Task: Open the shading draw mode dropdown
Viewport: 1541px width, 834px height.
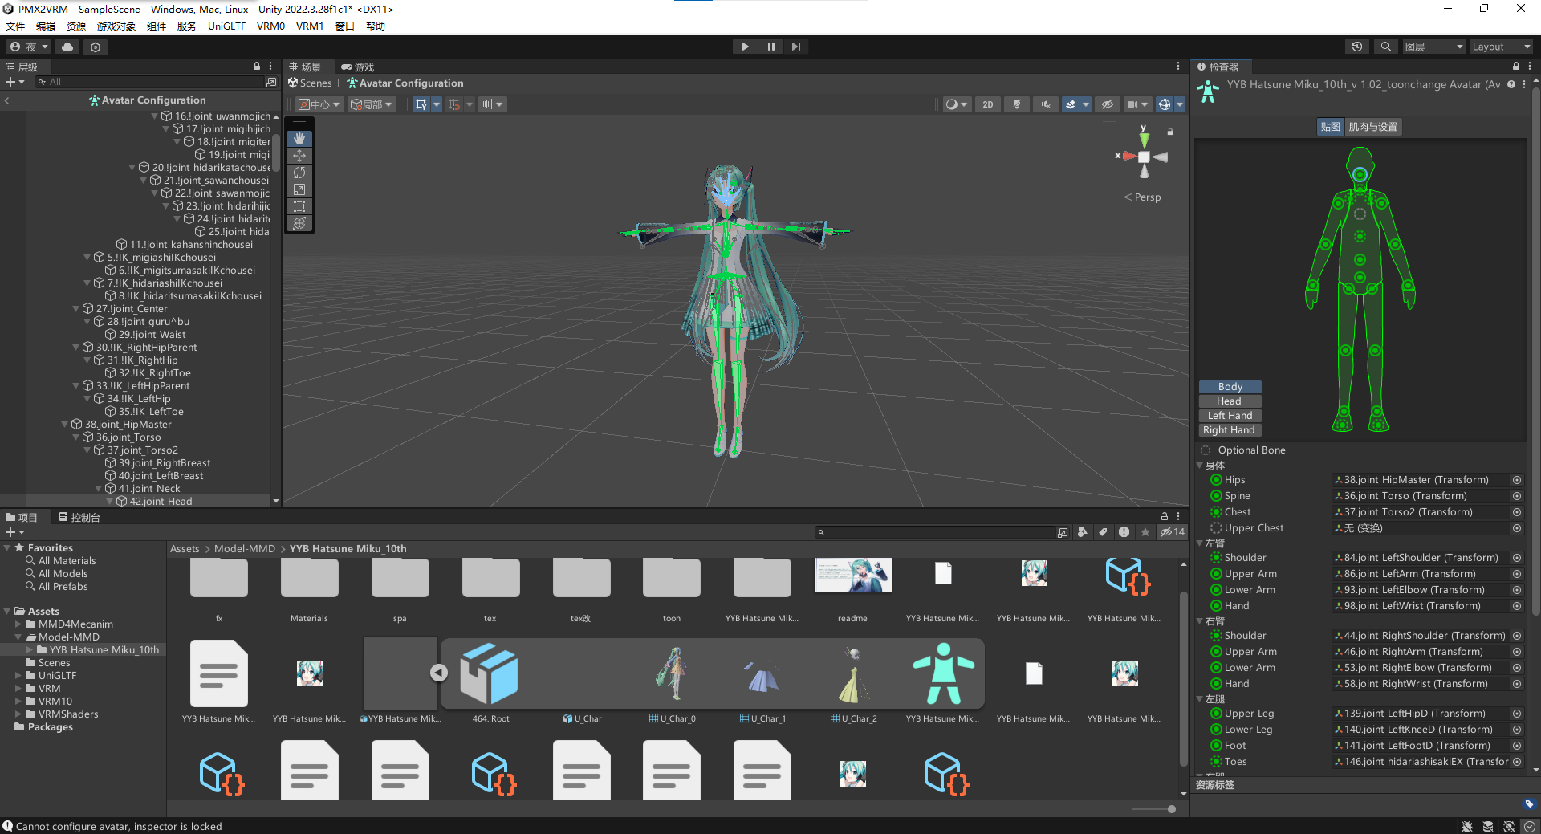Action: [x=956, y=104]
